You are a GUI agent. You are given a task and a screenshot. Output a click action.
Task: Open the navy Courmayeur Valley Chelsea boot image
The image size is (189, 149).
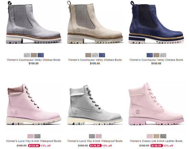click(x=156, y=22)
